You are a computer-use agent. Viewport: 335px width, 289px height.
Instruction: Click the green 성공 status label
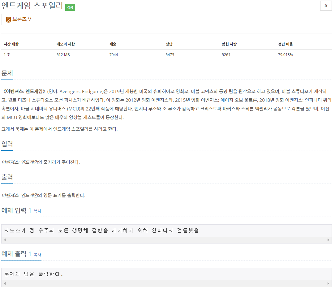pos(70,7)
